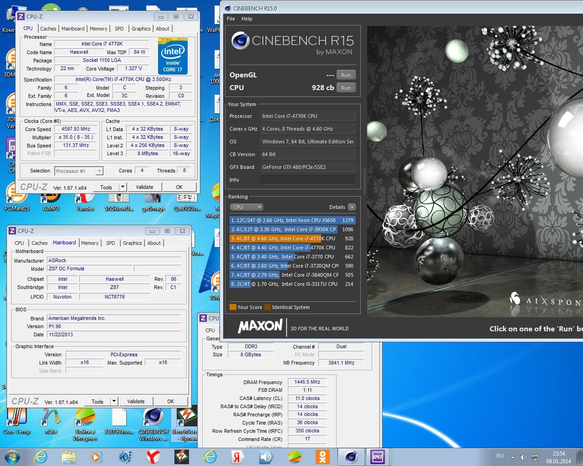Show hidden system tray icons

pos(513,457)
